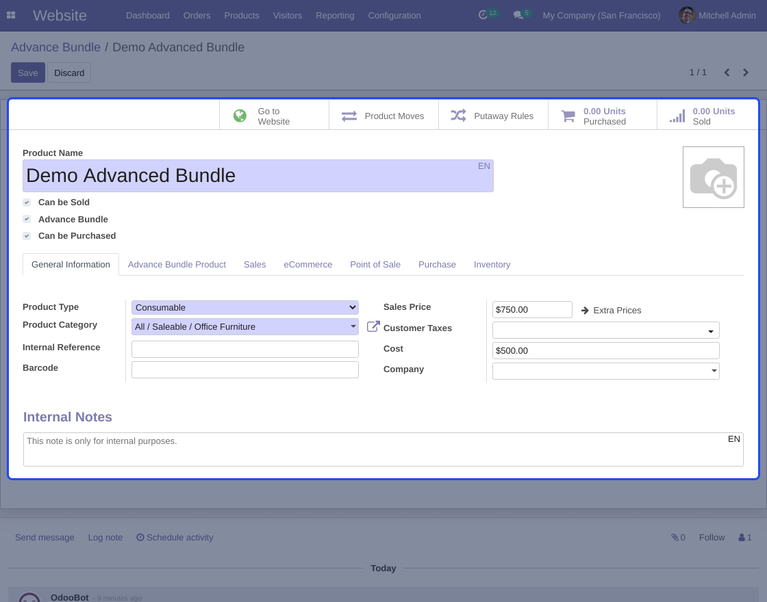
Task: Click the Putaway Rules shuffle icon
Action: pos(458,116)
